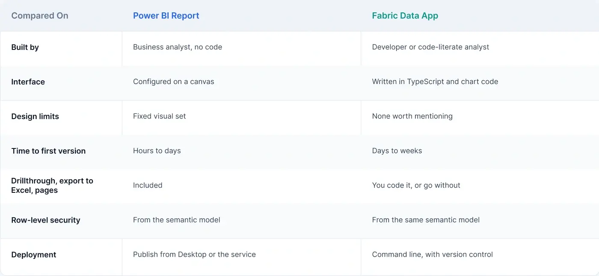Screen dimensions: 599x276
Task: Click 'From the same semantic model' cell
Action: (426, 220)
